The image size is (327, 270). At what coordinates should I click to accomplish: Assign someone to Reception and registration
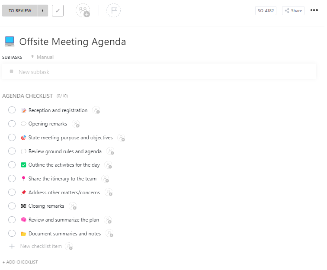point(96,110)
